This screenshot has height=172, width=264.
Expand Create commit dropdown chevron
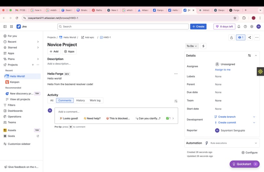click(254, 122)
